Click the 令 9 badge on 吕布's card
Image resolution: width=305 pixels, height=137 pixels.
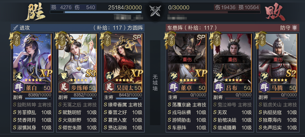pos(217,40)
